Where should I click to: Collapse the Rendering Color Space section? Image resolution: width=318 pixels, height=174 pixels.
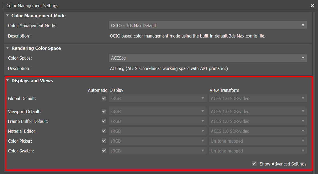7,48
